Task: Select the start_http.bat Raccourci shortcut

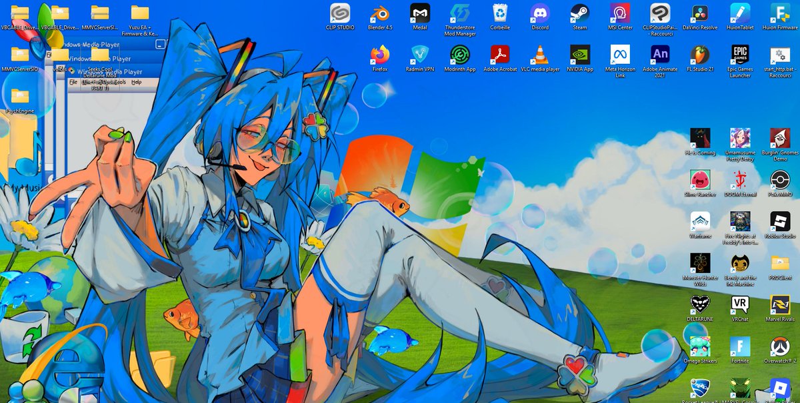Action: click(x=780, y=54)
